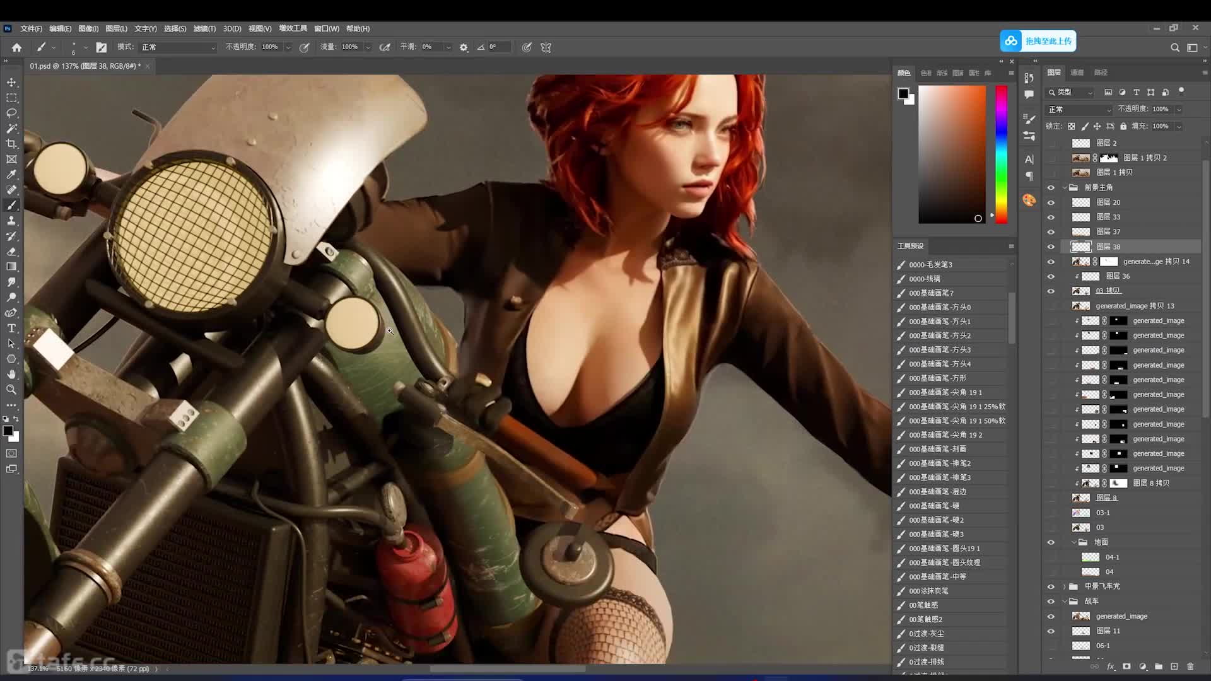This screenshot has height=681, width=1211.
Task: Select the Ellipse shape tool
Action: click(11, 359)
